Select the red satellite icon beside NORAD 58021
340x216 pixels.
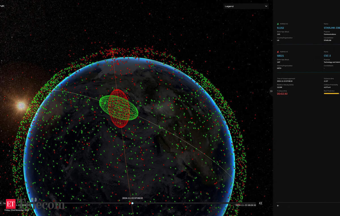278,52
